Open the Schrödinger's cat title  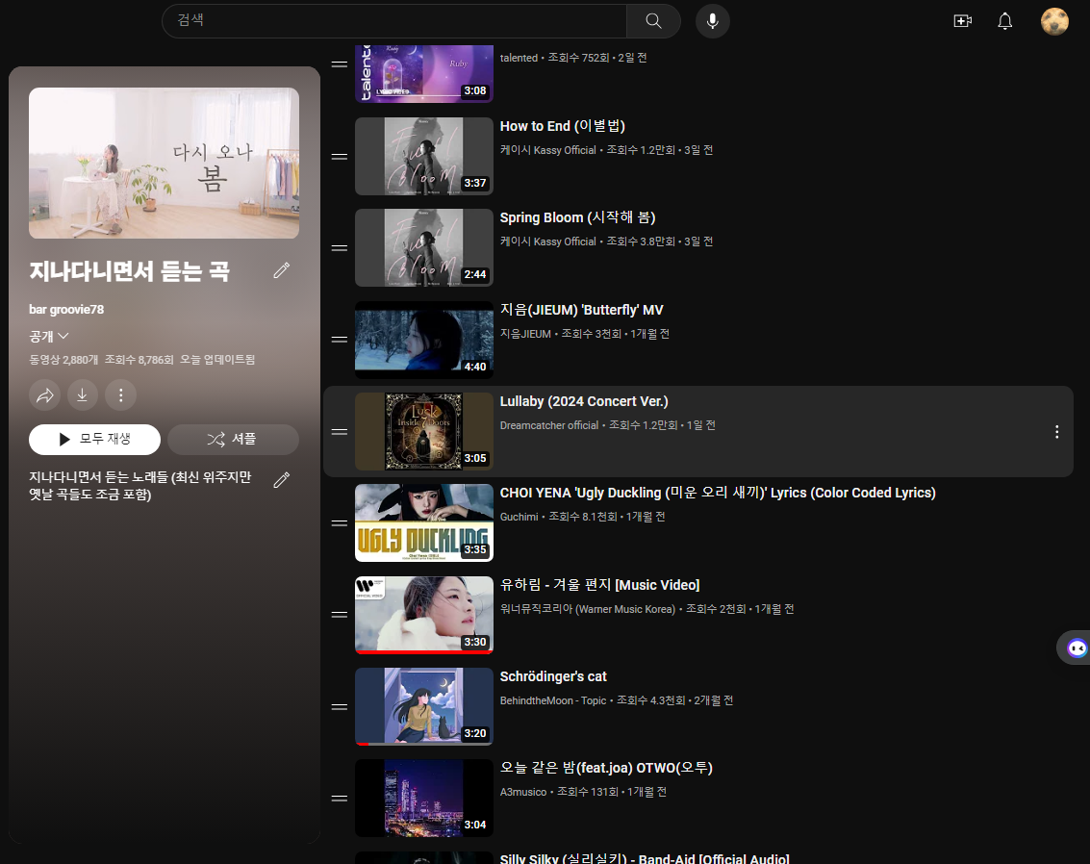pos(553,676)
